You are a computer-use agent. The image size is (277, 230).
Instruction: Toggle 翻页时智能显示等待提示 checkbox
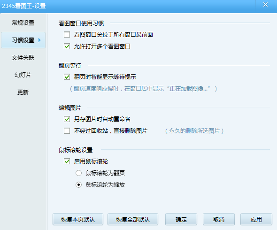pyautogui.click(x=67, y=77)
